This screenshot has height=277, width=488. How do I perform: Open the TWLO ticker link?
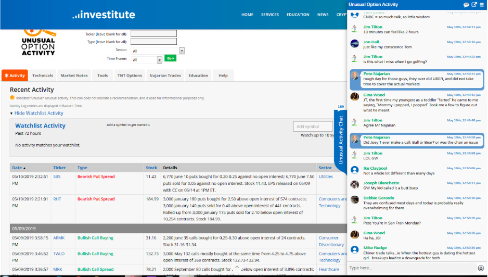point(59,254)
